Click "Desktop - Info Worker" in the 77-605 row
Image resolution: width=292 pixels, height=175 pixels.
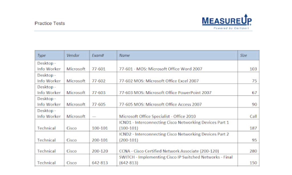(49, 101)
